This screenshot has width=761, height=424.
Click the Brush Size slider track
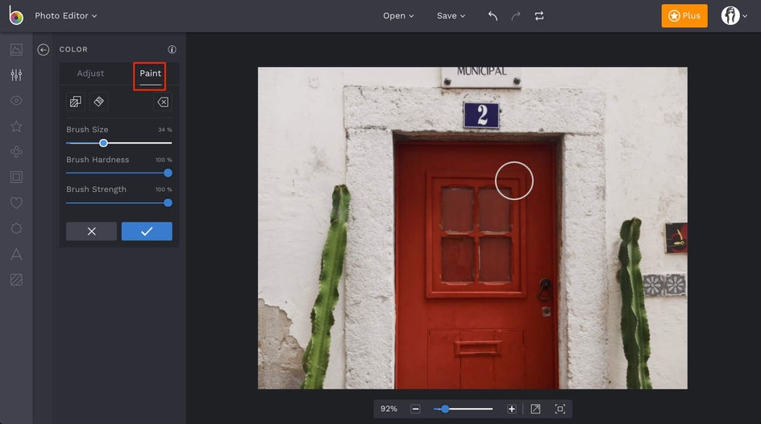137,143
